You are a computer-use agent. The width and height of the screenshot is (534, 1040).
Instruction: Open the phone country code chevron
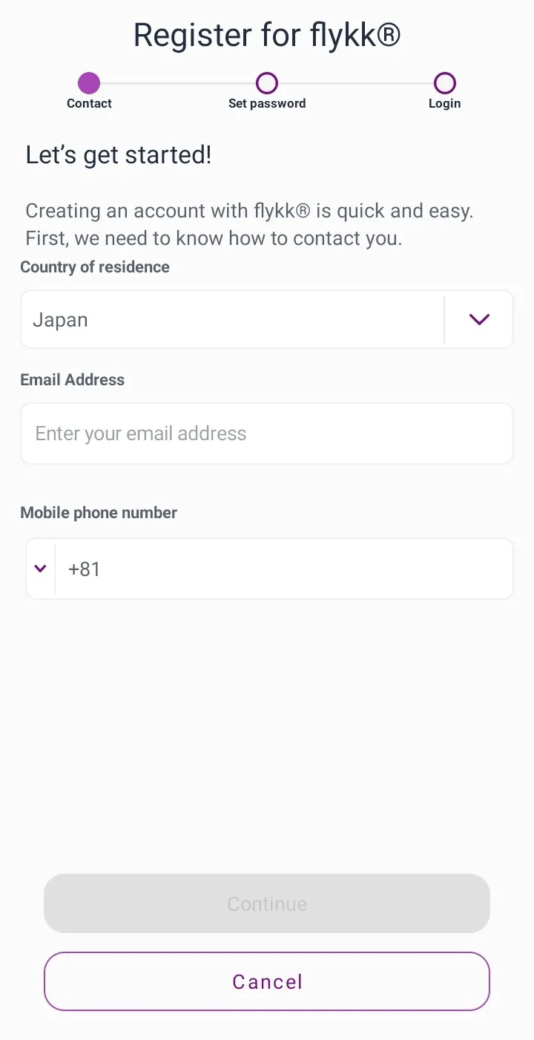[x=41, y=569]
